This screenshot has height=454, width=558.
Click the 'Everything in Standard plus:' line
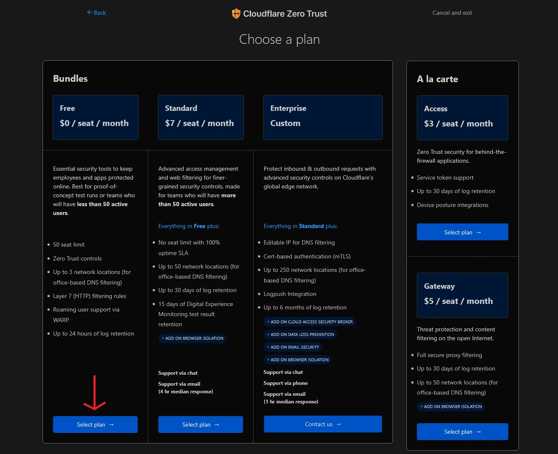click(301, 226)
